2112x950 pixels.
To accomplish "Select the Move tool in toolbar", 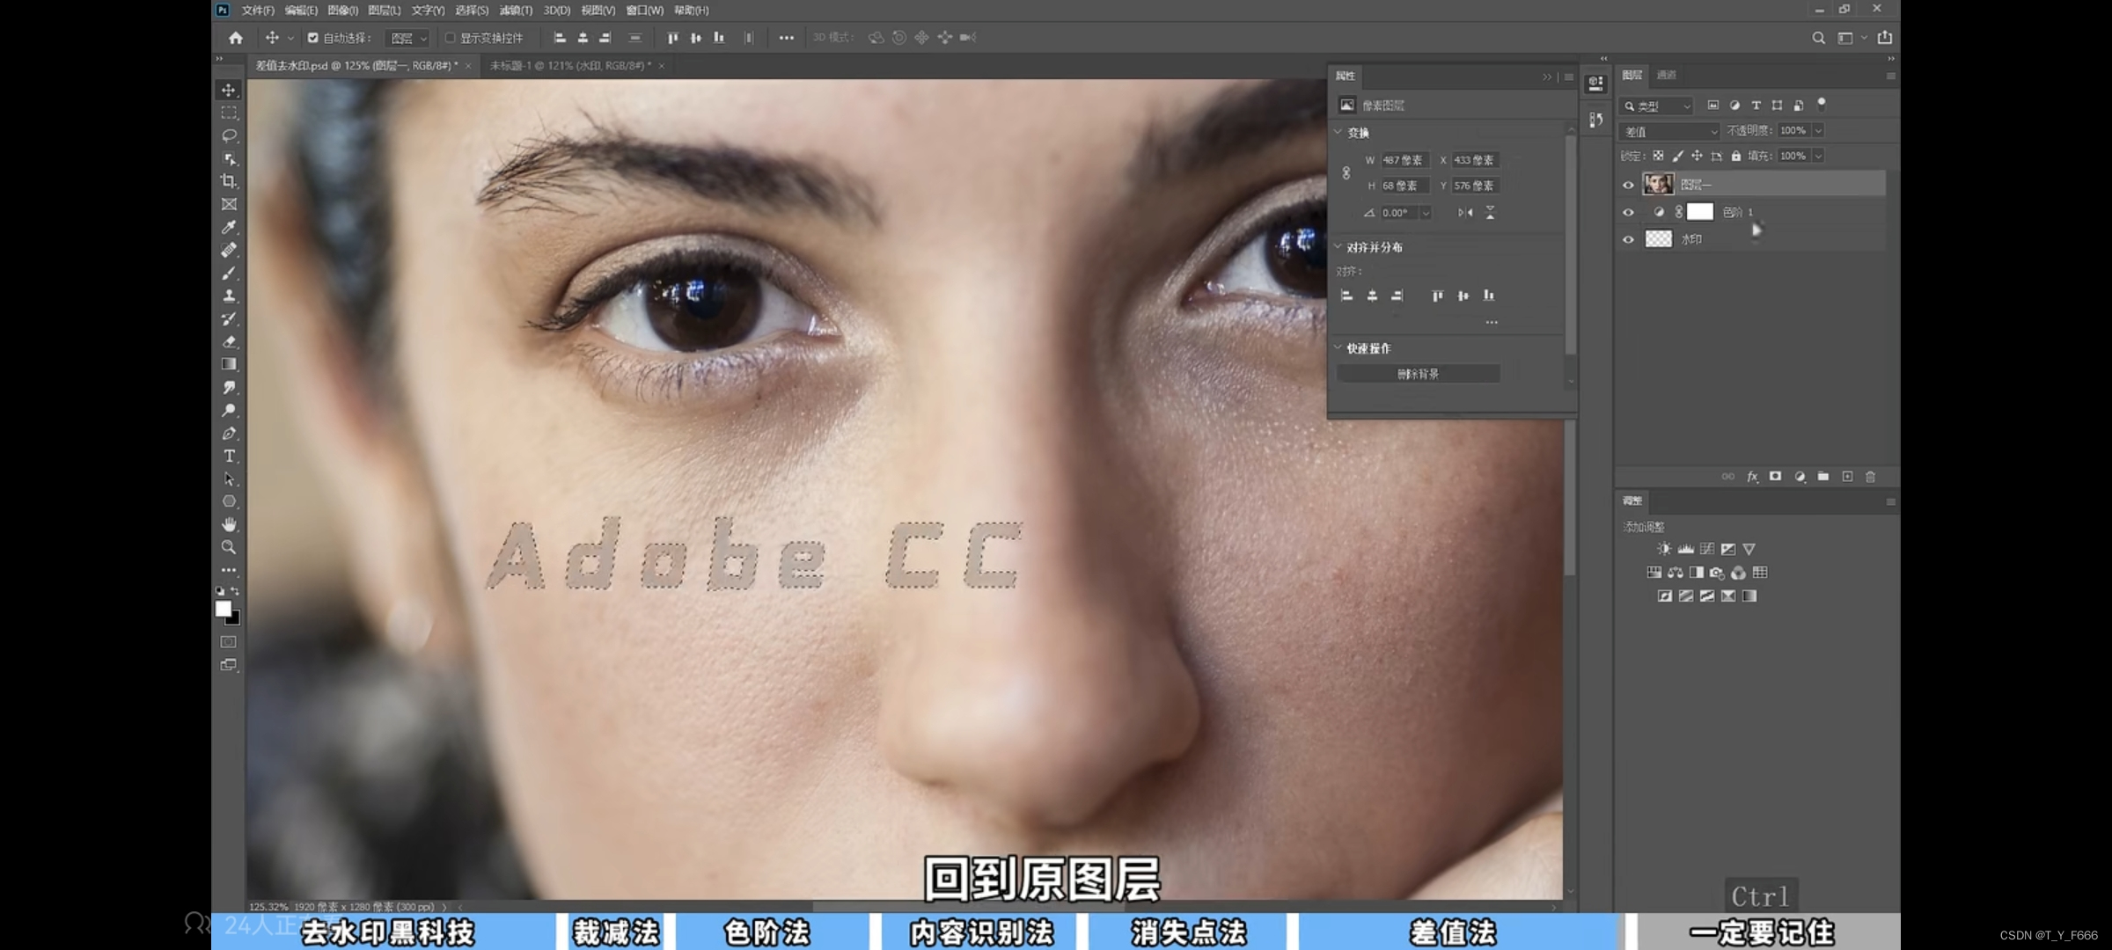I will pos(229,90).
